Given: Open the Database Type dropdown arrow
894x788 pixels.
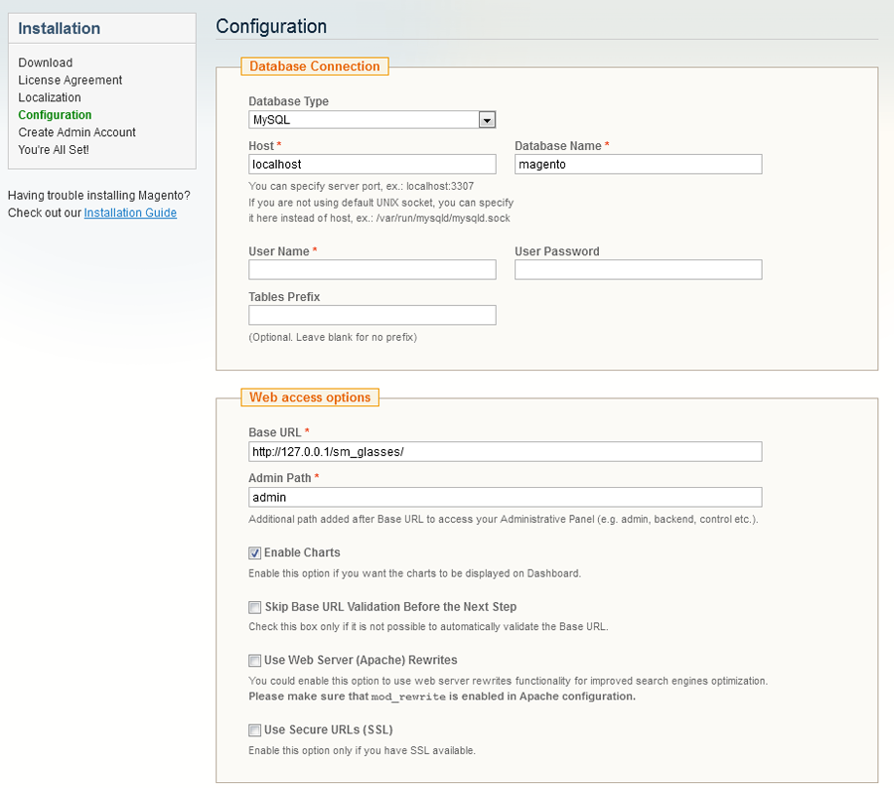Looking at the screenshot, I should [487, 119].
